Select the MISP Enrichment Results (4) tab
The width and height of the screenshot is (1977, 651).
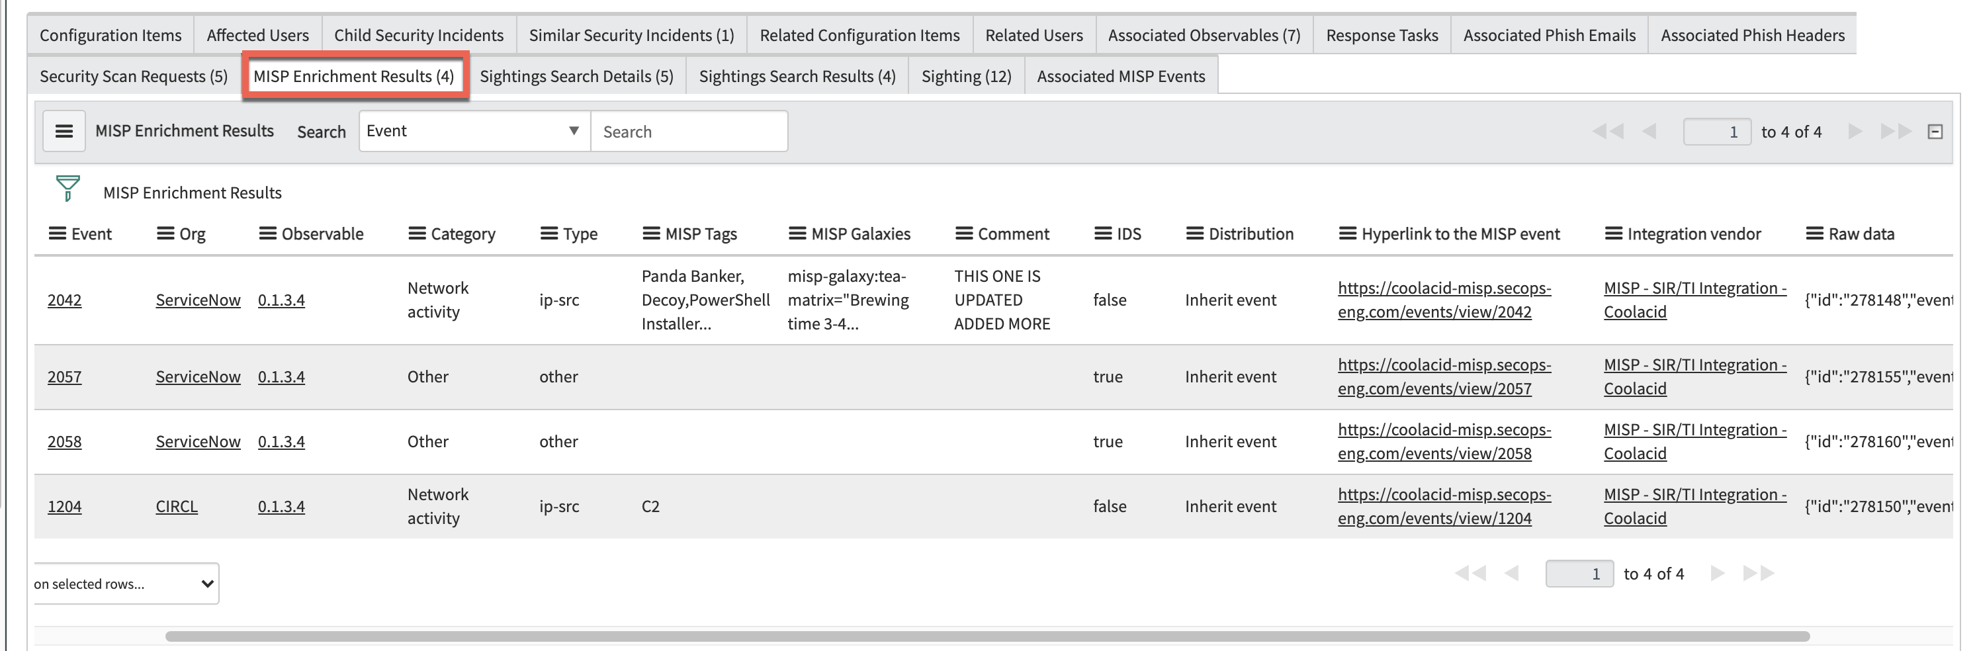point(354,76)
